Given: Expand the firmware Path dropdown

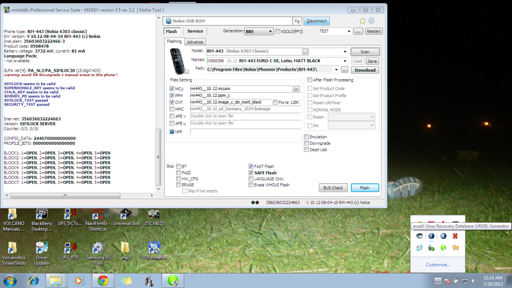Looking at the screenshot, I should 336,70.
